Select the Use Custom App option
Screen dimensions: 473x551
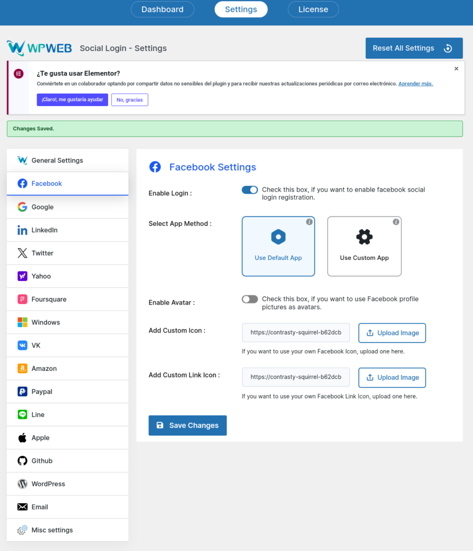click(x=364, y=246)
